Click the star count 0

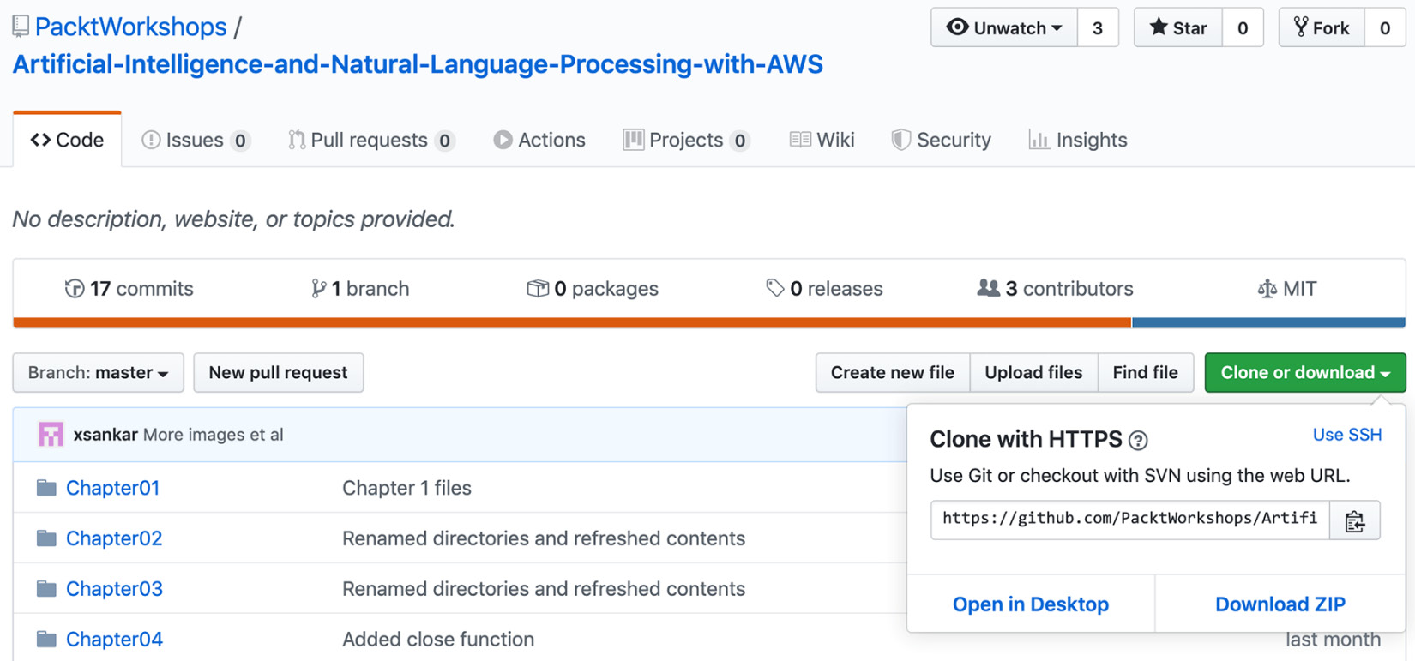[x=1243, y=28]
